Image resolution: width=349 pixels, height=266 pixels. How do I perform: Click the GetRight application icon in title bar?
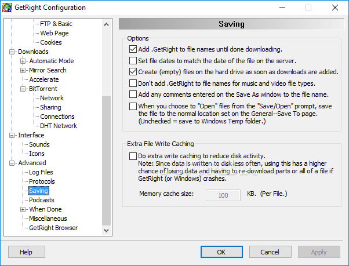pos(7,8)
